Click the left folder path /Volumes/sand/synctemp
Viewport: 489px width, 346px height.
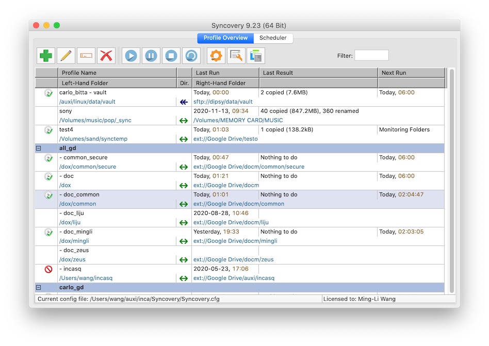click(93, 139)
